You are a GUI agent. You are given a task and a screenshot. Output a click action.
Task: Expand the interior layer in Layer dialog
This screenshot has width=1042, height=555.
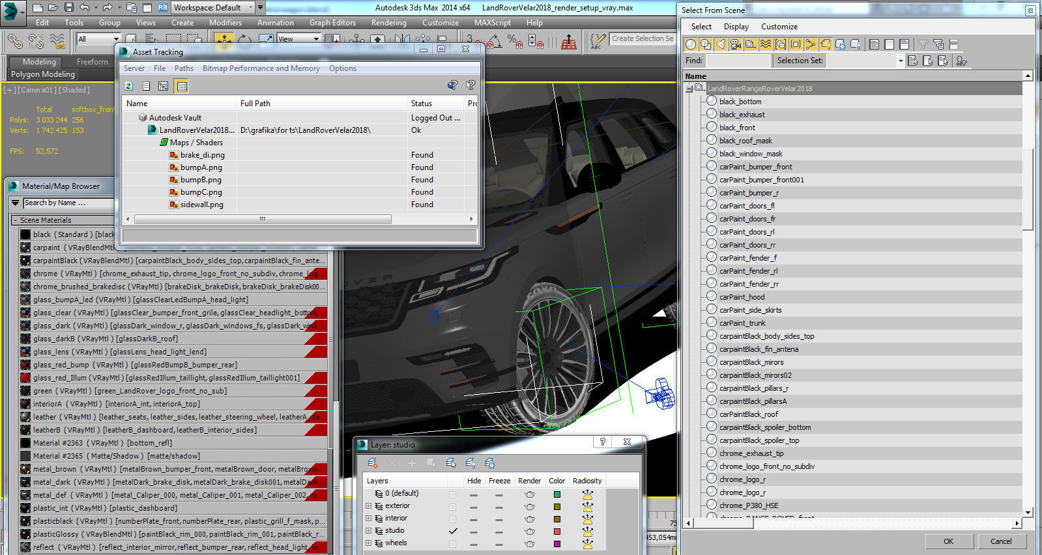click(x=368, y=519)
